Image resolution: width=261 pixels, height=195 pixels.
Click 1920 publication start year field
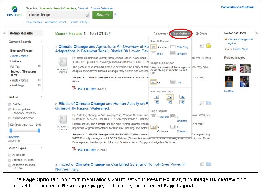12,125
